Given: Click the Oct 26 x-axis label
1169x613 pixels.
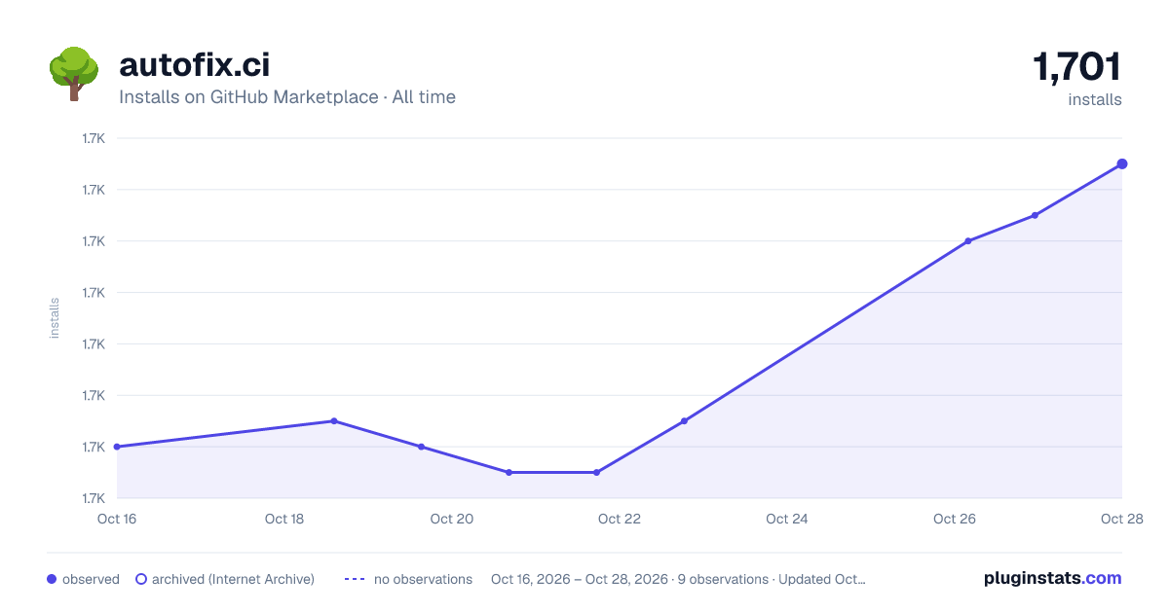Looking at the screenshot, I should 955,519.
